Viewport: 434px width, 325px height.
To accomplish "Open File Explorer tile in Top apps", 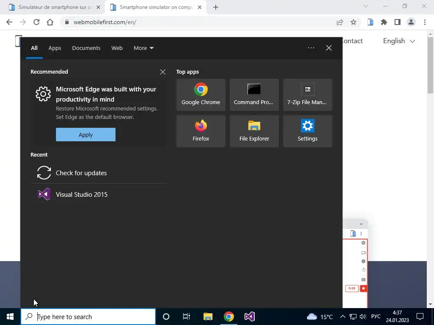I will coord(254,131).
